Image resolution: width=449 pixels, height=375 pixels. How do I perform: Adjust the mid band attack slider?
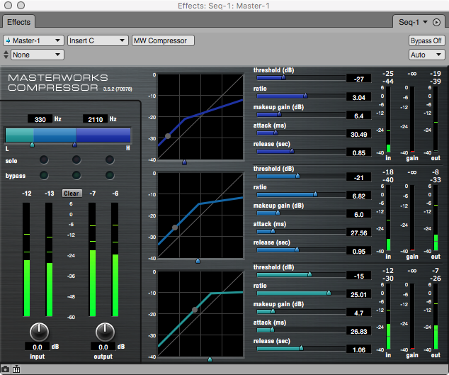point(301,231)
